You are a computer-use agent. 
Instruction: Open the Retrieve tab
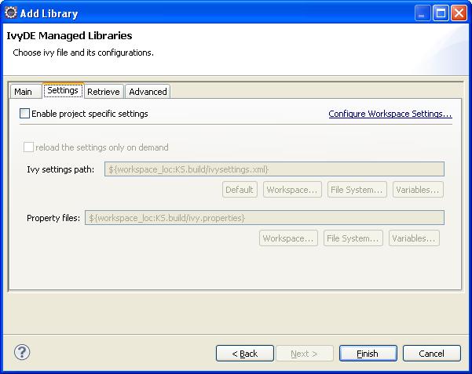tap(104, 92)
